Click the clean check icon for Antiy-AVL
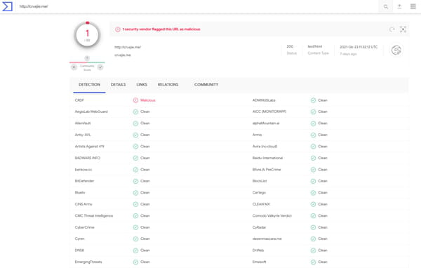 tap(135, 135)
